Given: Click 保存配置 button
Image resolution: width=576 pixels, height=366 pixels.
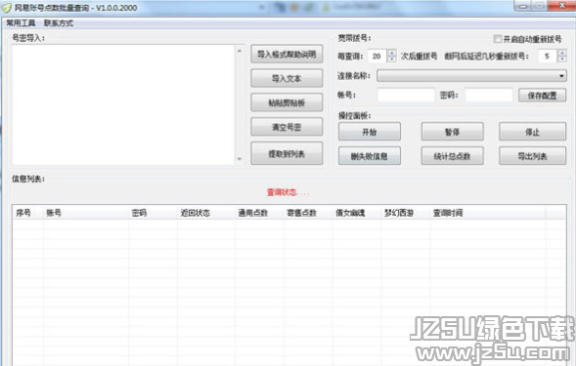Looking at the screenshot, I should (542, 96).
